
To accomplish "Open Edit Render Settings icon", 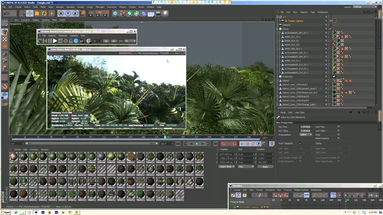I will (106, 13).
